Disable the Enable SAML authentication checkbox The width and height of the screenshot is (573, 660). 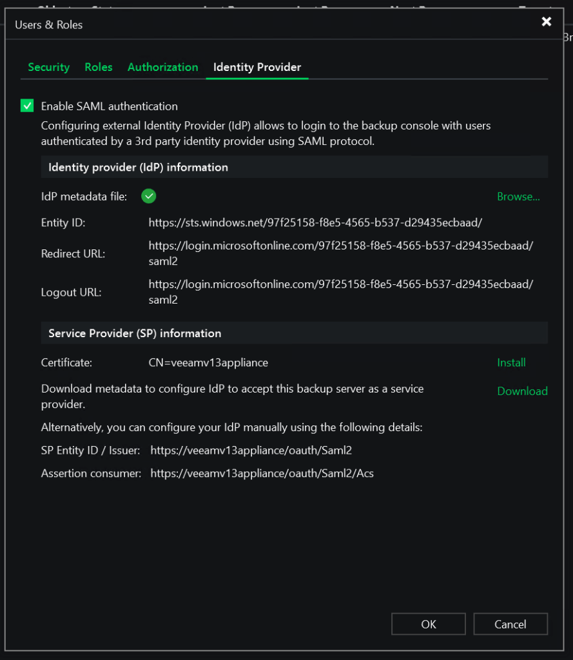point(27,106)
